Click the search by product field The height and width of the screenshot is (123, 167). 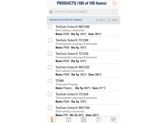tap(83, 12)
